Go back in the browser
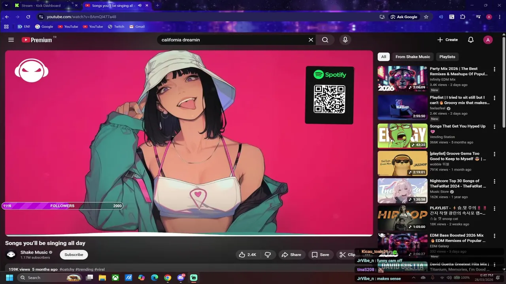The height and width of the screenshot is (284, 506). point(7,17)
